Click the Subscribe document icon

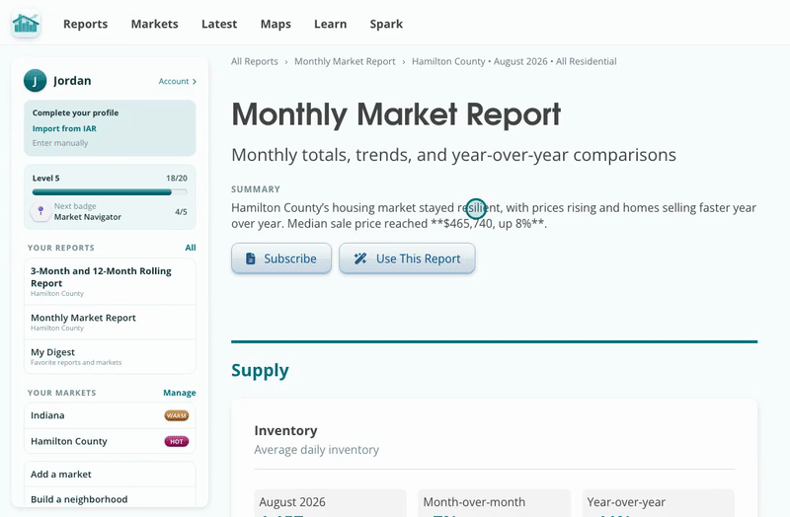[x=251, y=258]
